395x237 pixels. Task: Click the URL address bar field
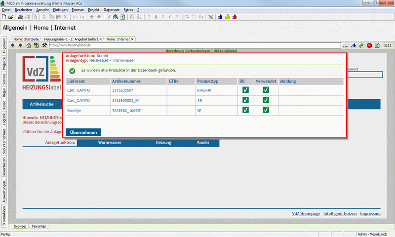pos(195,45)
